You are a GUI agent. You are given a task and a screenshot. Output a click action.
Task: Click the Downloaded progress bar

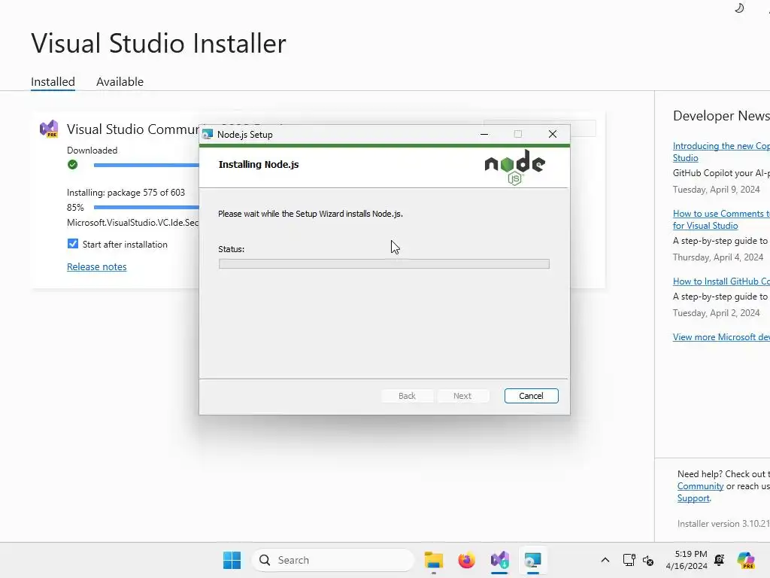[147, 165]
